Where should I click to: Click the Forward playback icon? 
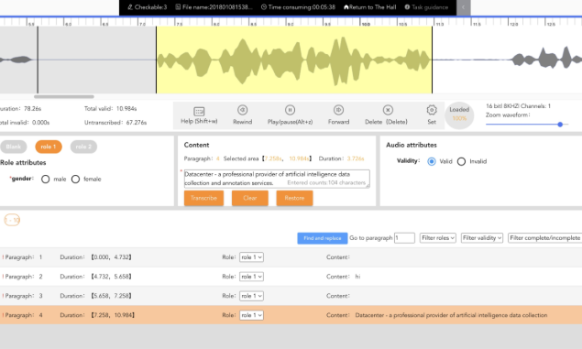(x=338, y=110)
